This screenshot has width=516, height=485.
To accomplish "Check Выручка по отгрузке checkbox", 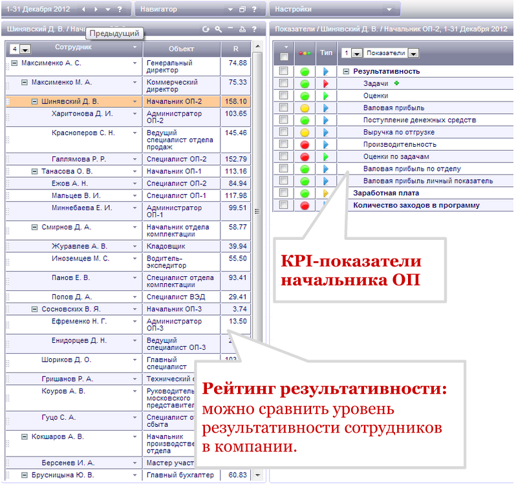I will tap(283, 132).
